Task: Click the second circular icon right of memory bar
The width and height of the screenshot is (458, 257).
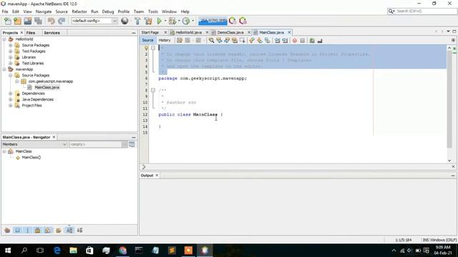Action: pyautogui.click(x=243, y=21)
